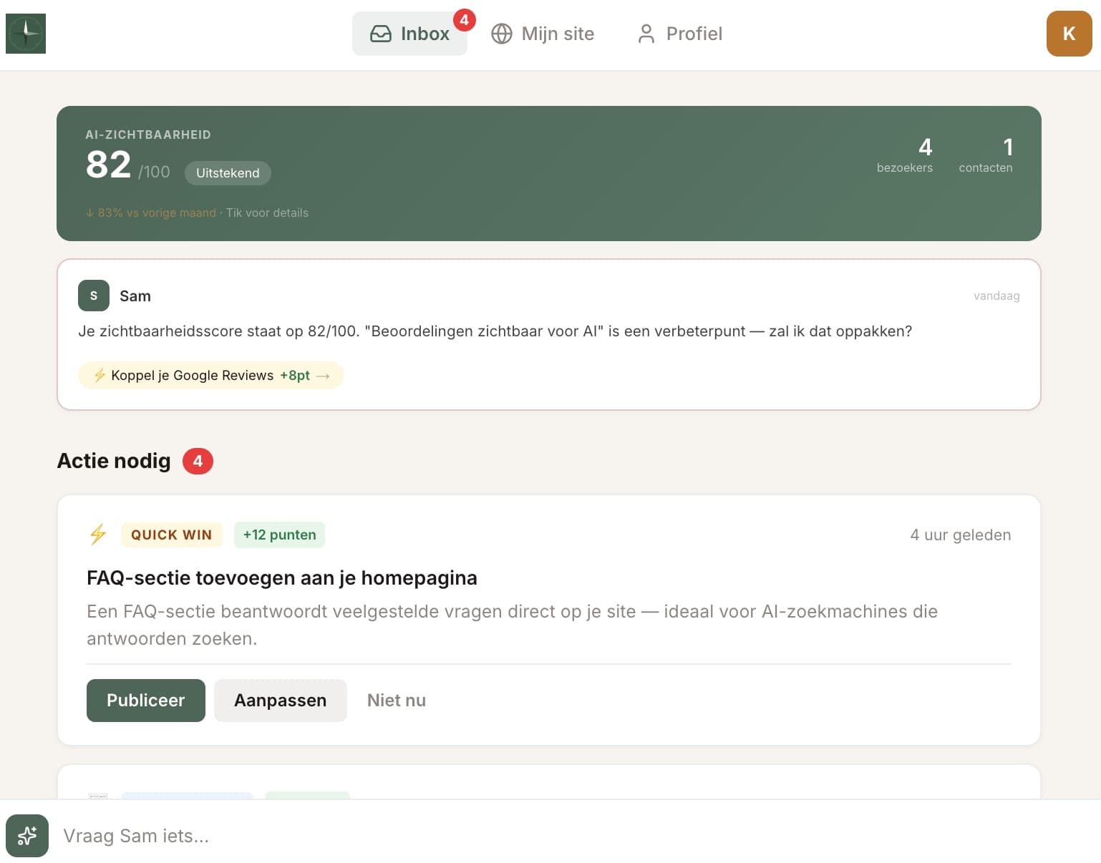This screenshot has width=1101, height=863.
Task: Click Tik voor details on the score card
Action: click(267, 213)
